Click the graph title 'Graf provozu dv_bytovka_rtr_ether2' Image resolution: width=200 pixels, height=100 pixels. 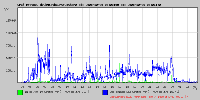(47, 5)
